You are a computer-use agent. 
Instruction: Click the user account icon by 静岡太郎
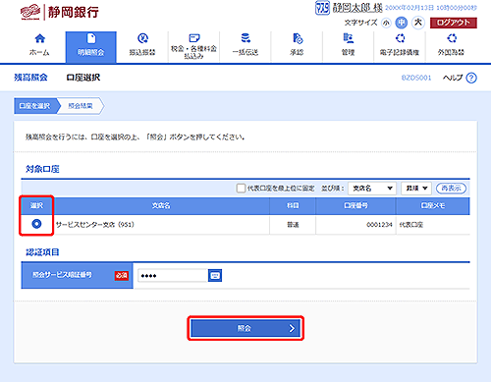(x=322, y=8)
